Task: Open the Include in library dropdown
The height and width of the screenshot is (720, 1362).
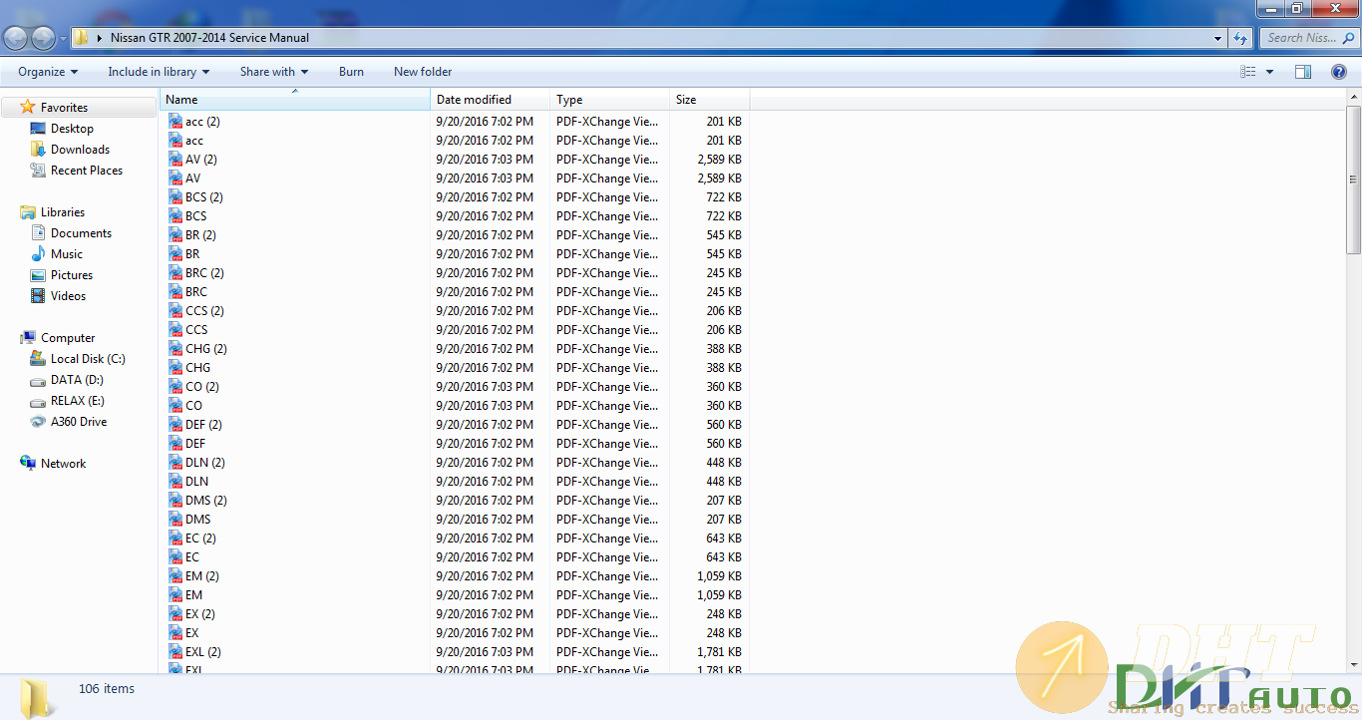Action: pos(159,72)
